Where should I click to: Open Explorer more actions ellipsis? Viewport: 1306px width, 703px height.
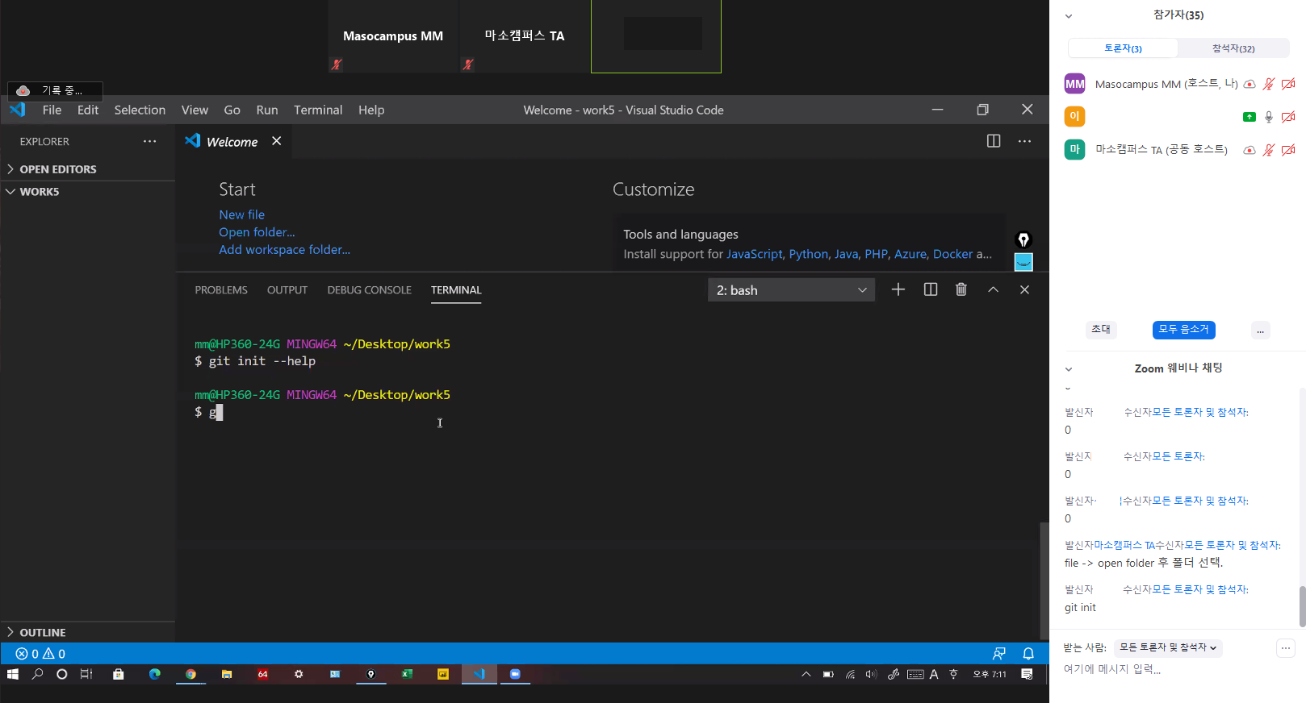point(149,141)
